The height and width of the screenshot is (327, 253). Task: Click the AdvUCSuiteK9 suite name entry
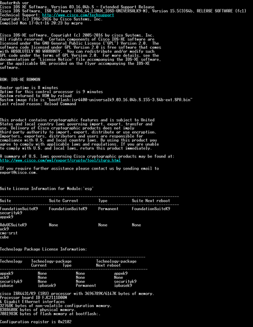pos(14,225)
